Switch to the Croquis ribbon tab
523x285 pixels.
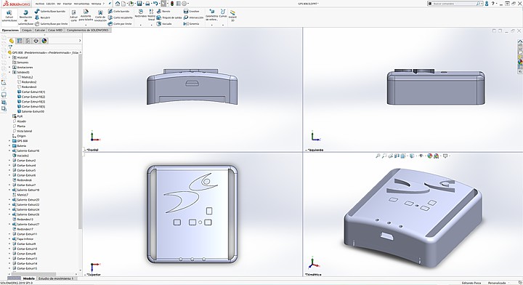tap(27, 30)
